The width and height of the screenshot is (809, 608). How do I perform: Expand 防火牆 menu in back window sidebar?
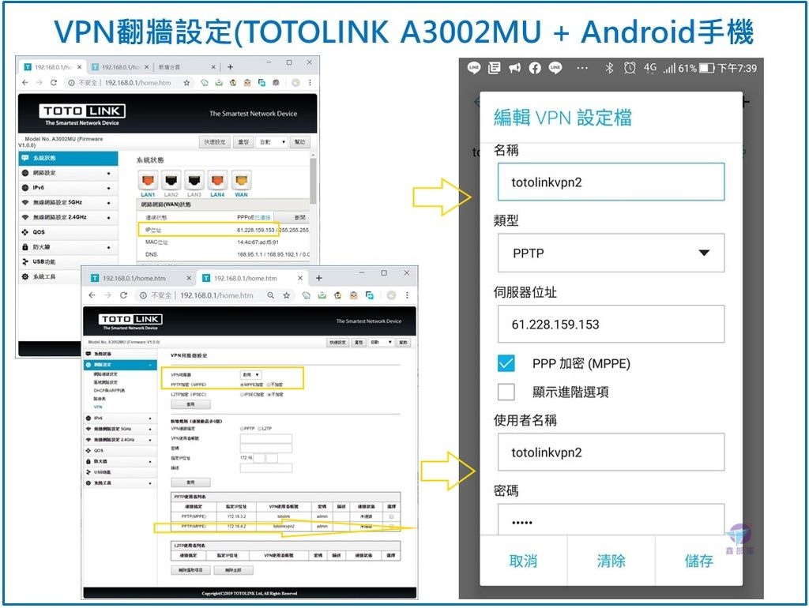[68, 247]
